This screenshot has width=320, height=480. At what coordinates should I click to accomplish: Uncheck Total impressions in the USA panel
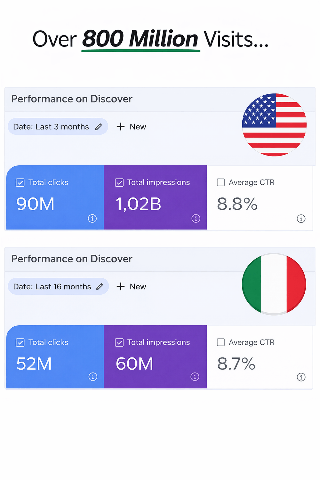119,183
